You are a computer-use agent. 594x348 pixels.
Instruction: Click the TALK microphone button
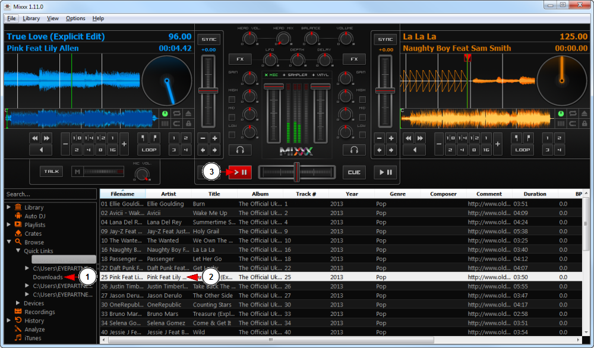click(52, 172)
